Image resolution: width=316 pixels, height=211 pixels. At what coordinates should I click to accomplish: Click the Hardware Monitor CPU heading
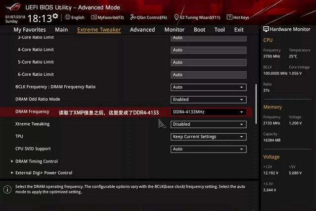(x=268, y=40)
